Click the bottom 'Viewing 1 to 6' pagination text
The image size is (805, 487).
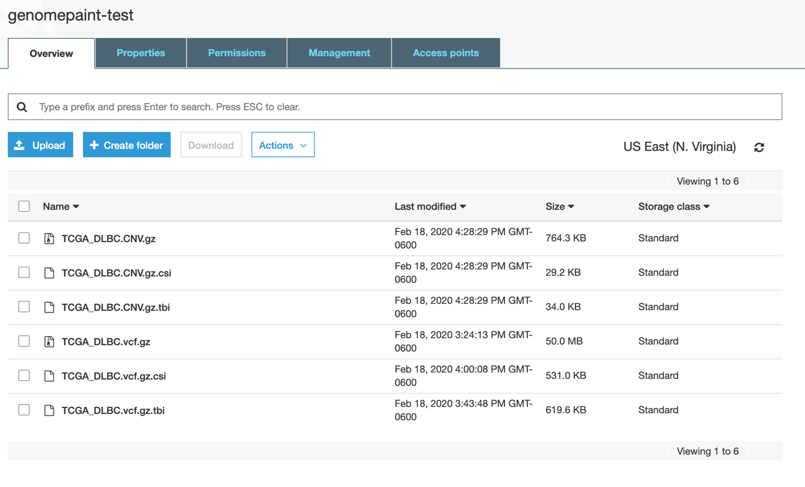coord(708,451)
